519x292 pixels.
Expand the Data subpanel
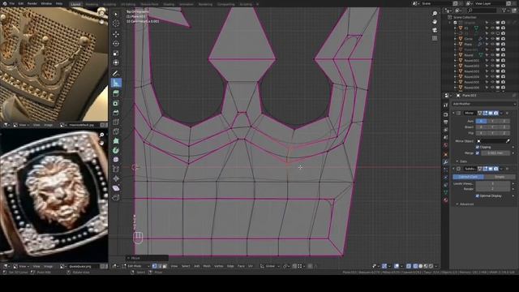coord(461,161)
